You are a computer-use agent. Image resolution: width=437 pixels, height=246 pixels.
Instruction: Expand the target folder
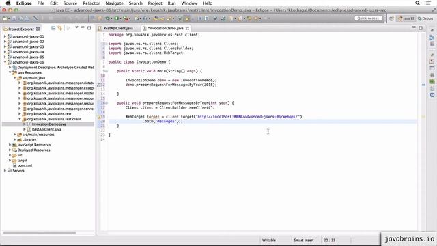tap(10, 160)
